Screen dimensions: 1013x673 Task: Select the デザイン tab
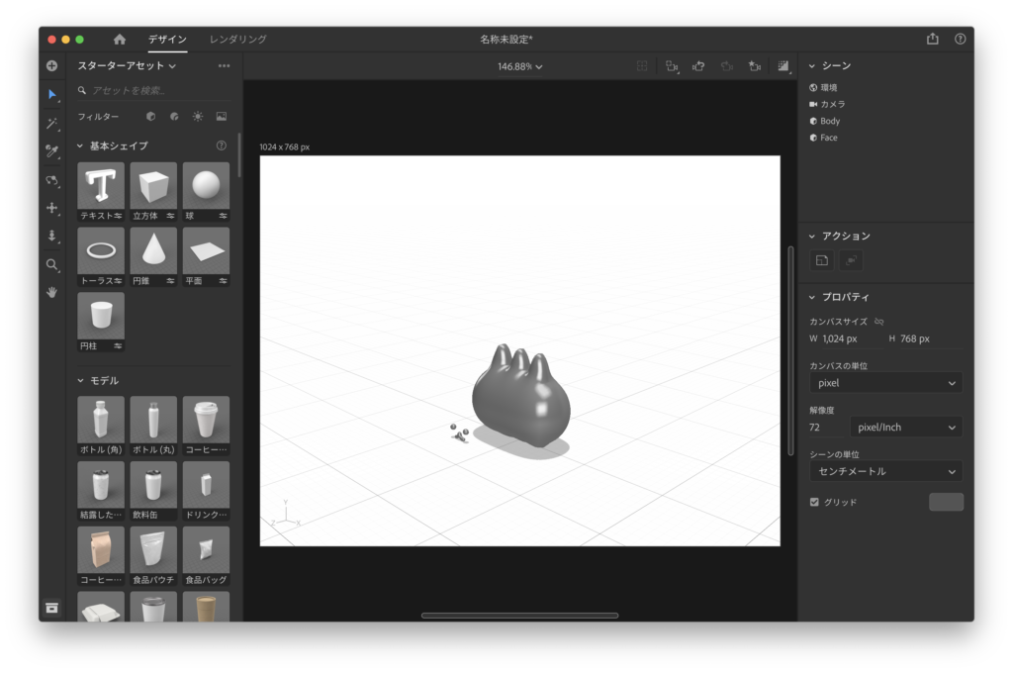(x=167, y=40)
